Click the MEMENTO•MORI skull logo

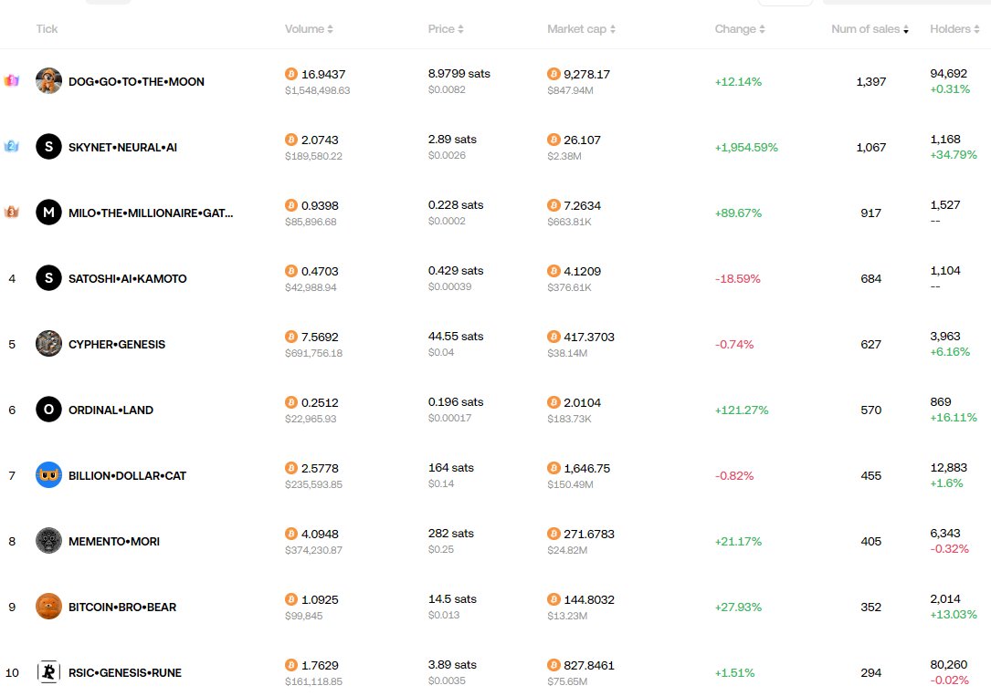click(48, 541)
